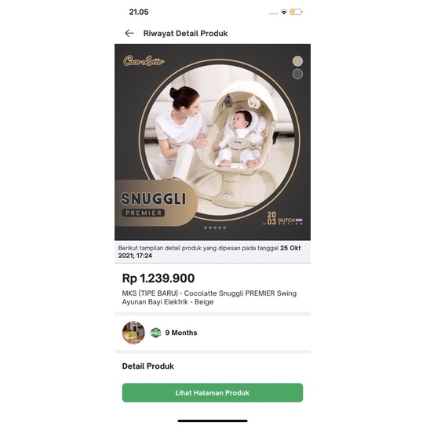The height and width of the screenshot is (426, 426).
Task: Open the seller's round avatar picture
Action: pos(133,333)
